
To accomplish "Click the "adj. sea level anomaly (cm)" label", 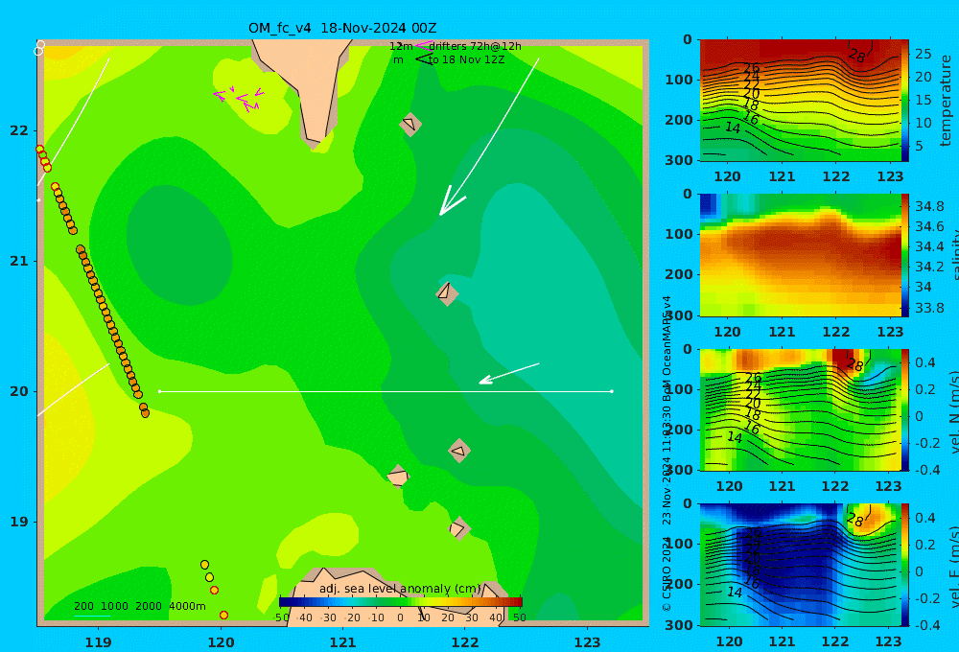I will click(400, 589).
